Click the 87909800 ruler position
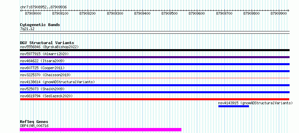This screenshot has height=133, width=299. [x=252, y=13]
